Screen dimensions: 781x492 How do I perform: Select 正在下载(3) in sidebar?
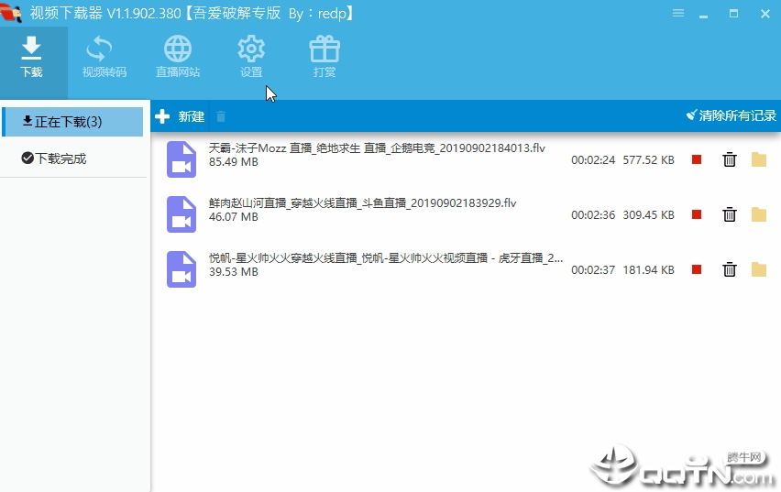(x=72, y=122)
